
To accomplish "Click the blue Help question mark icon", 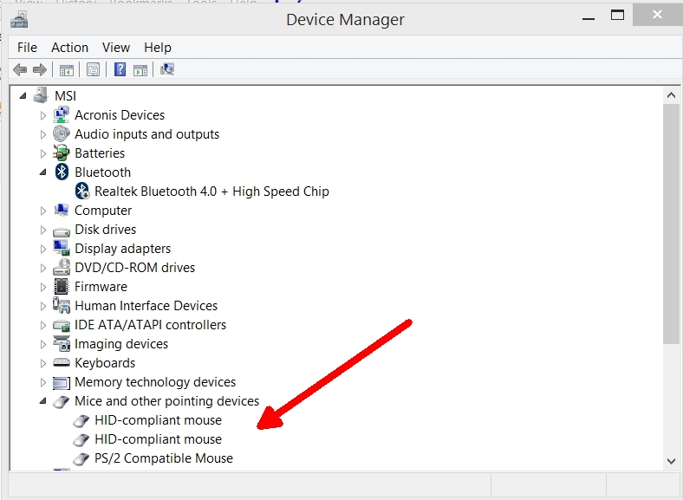I will [x=120, y=70].
